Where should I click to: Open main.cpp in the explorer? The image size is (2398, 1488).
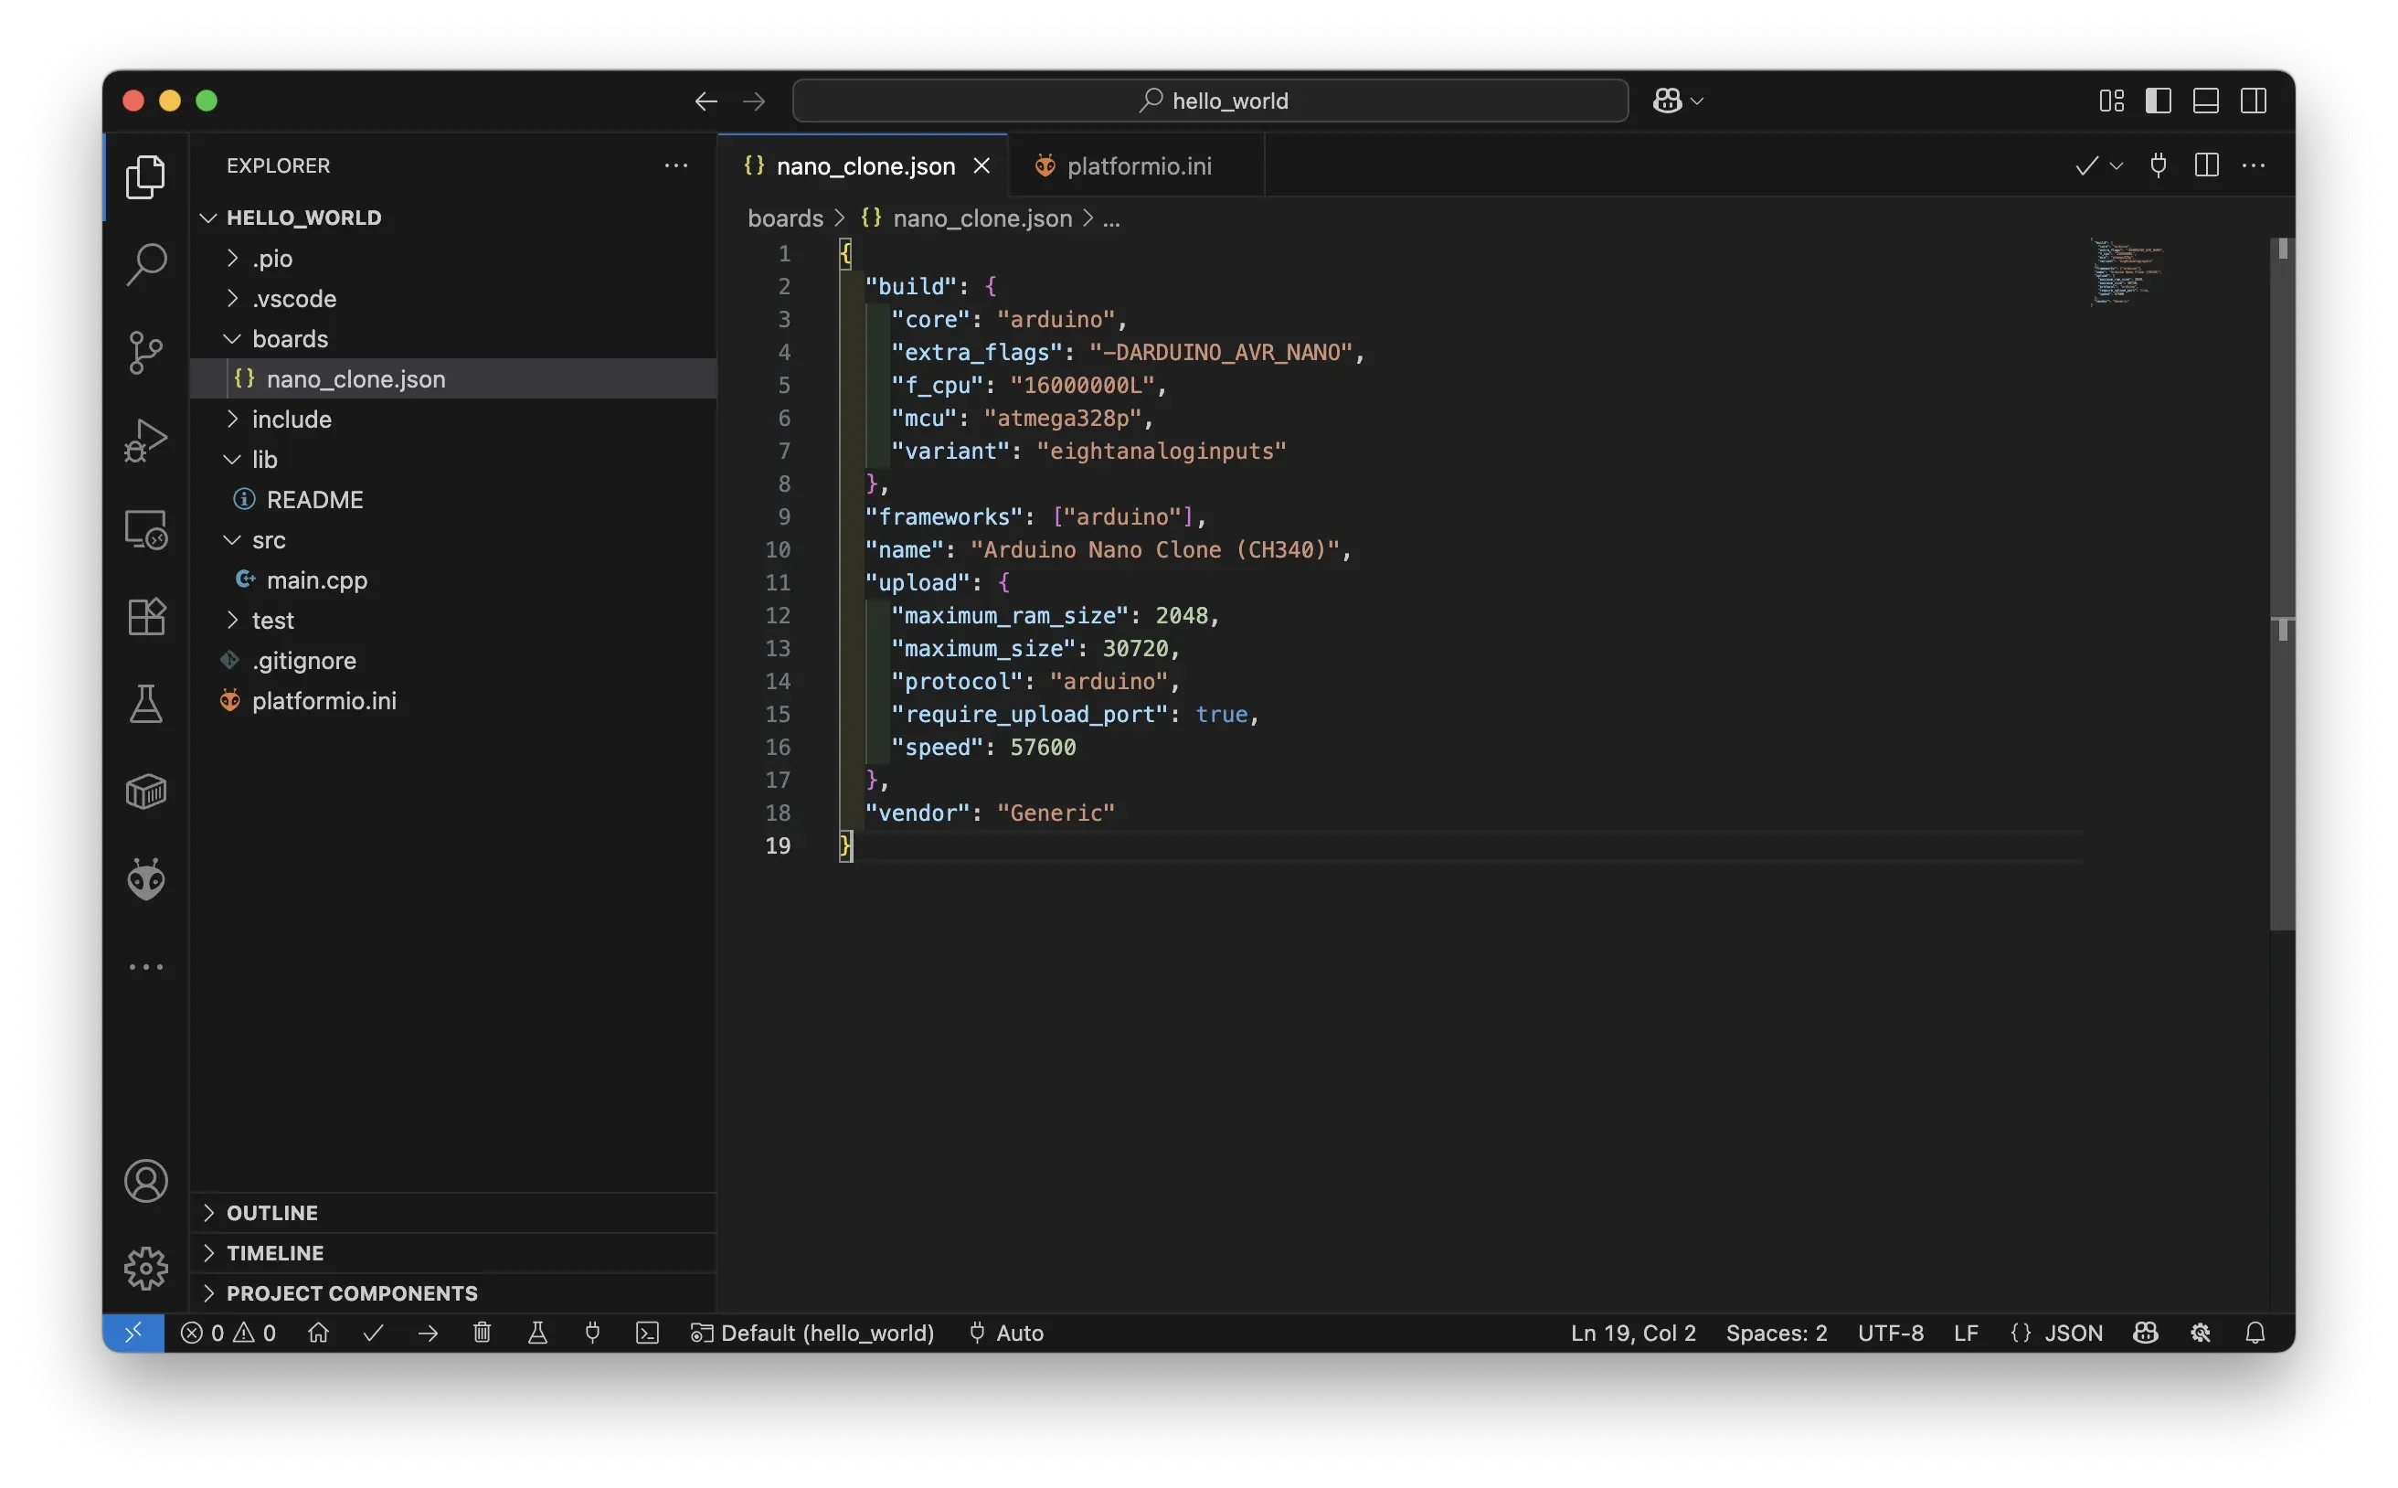(x=316, y=579)
